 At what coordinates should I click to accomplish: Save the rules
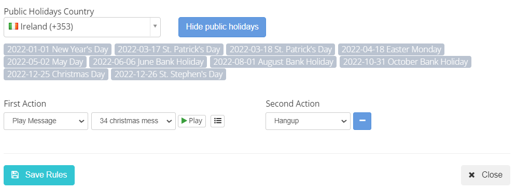(39, 175)
